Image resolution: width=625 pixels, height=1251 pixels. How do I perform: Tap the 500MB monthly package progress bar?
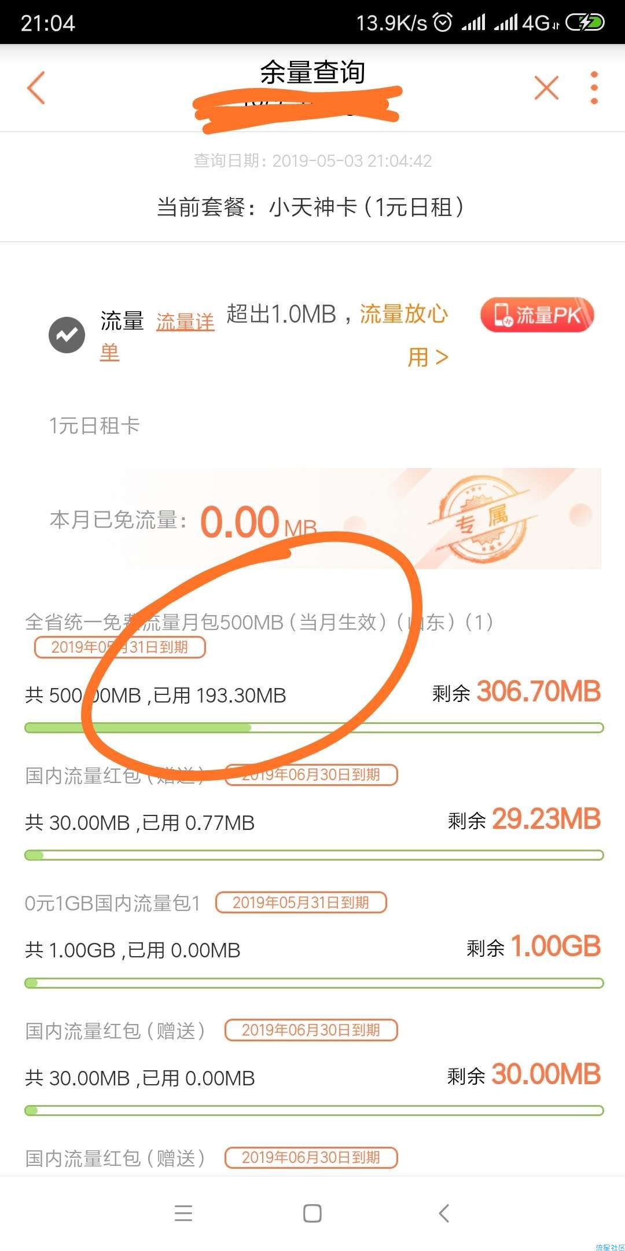(x=314, y=727)
